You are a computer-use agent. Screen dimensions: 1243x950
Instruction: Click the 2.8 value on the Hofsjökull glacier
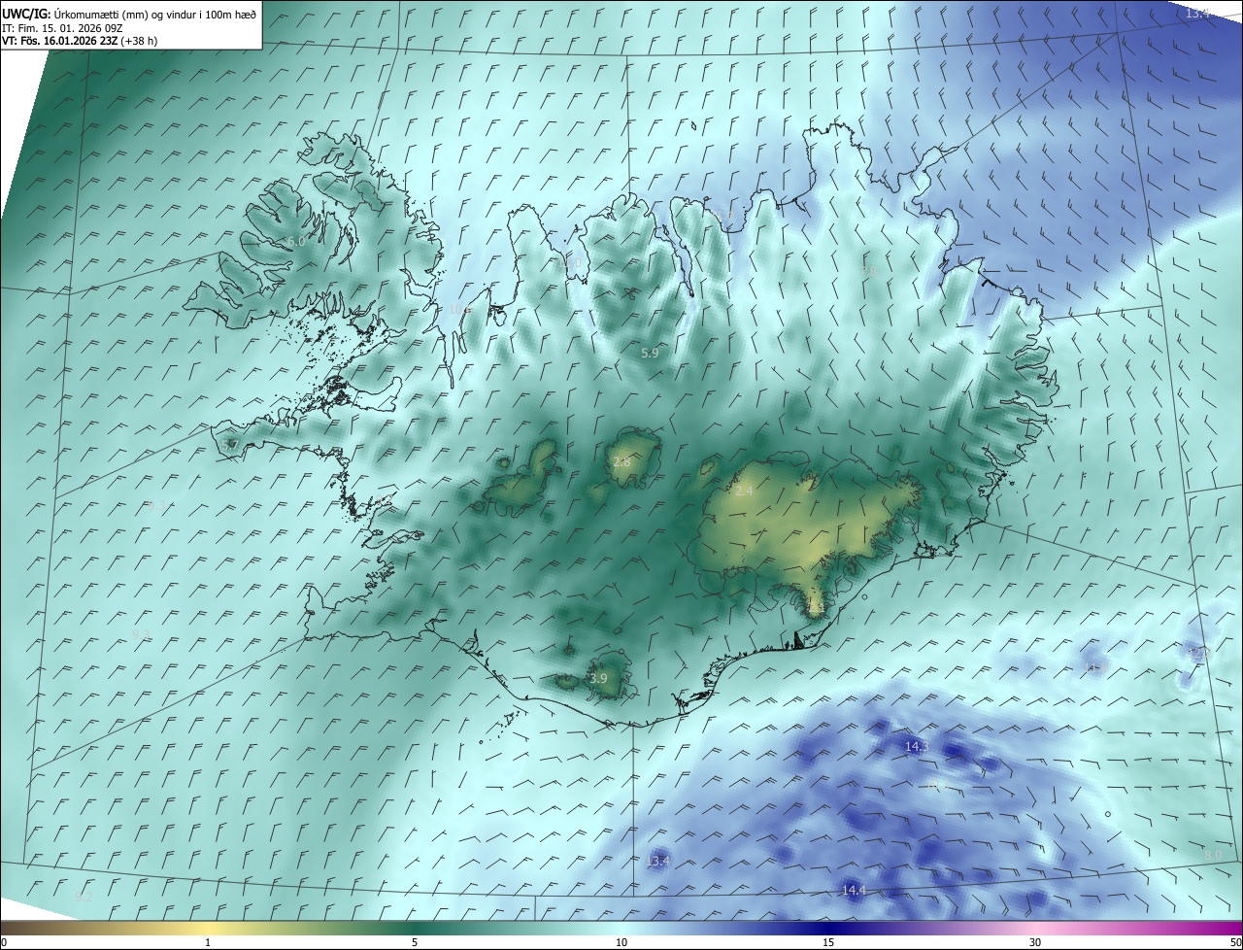click(x=621, y=462)
